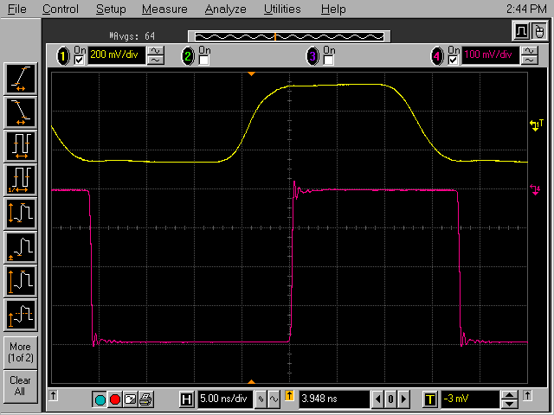Click the channel 1 200 mV/div field

(116, 55)
